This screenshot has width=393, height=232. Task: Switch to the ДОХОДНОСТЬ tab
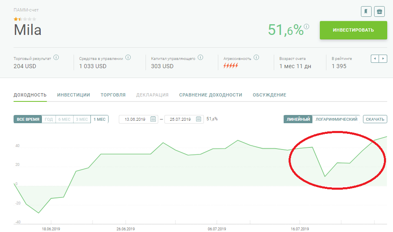pos(30,95)
